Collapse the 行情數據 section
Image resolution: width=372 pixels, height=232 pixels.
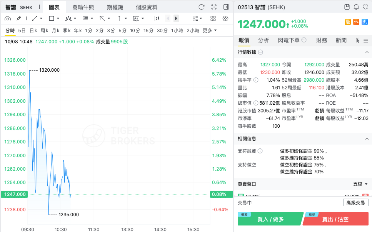point(367,52)
